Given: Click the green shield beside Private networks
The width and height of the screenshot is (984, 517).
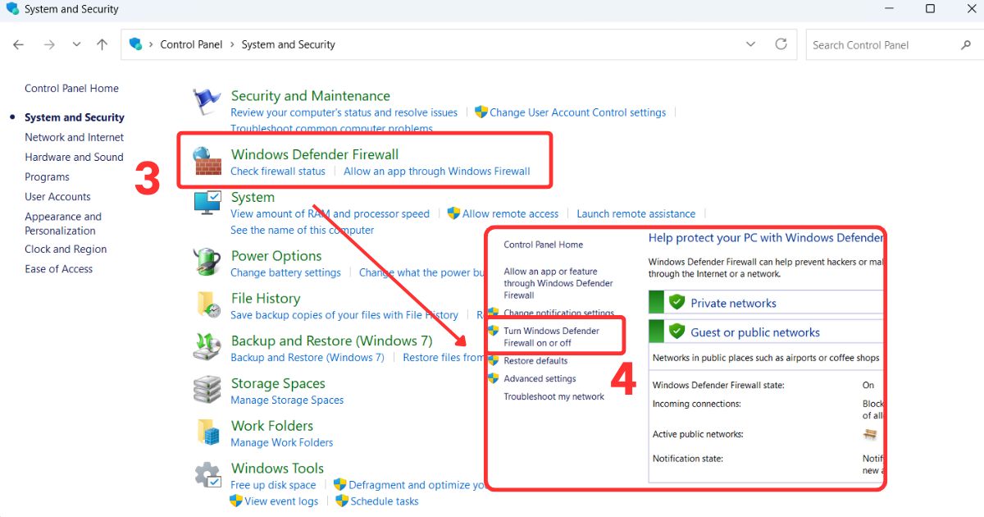Looking at the screenshot, I should (676, 302).
